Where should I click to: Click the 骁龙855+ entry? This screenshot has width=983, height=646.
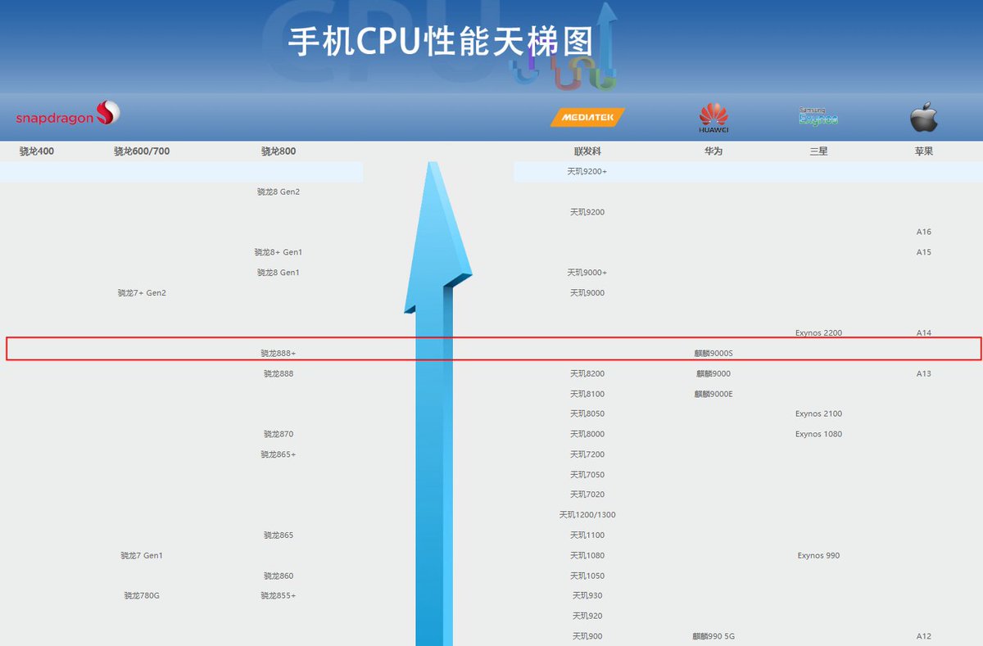pyautogui.click(x=279, y=596)
